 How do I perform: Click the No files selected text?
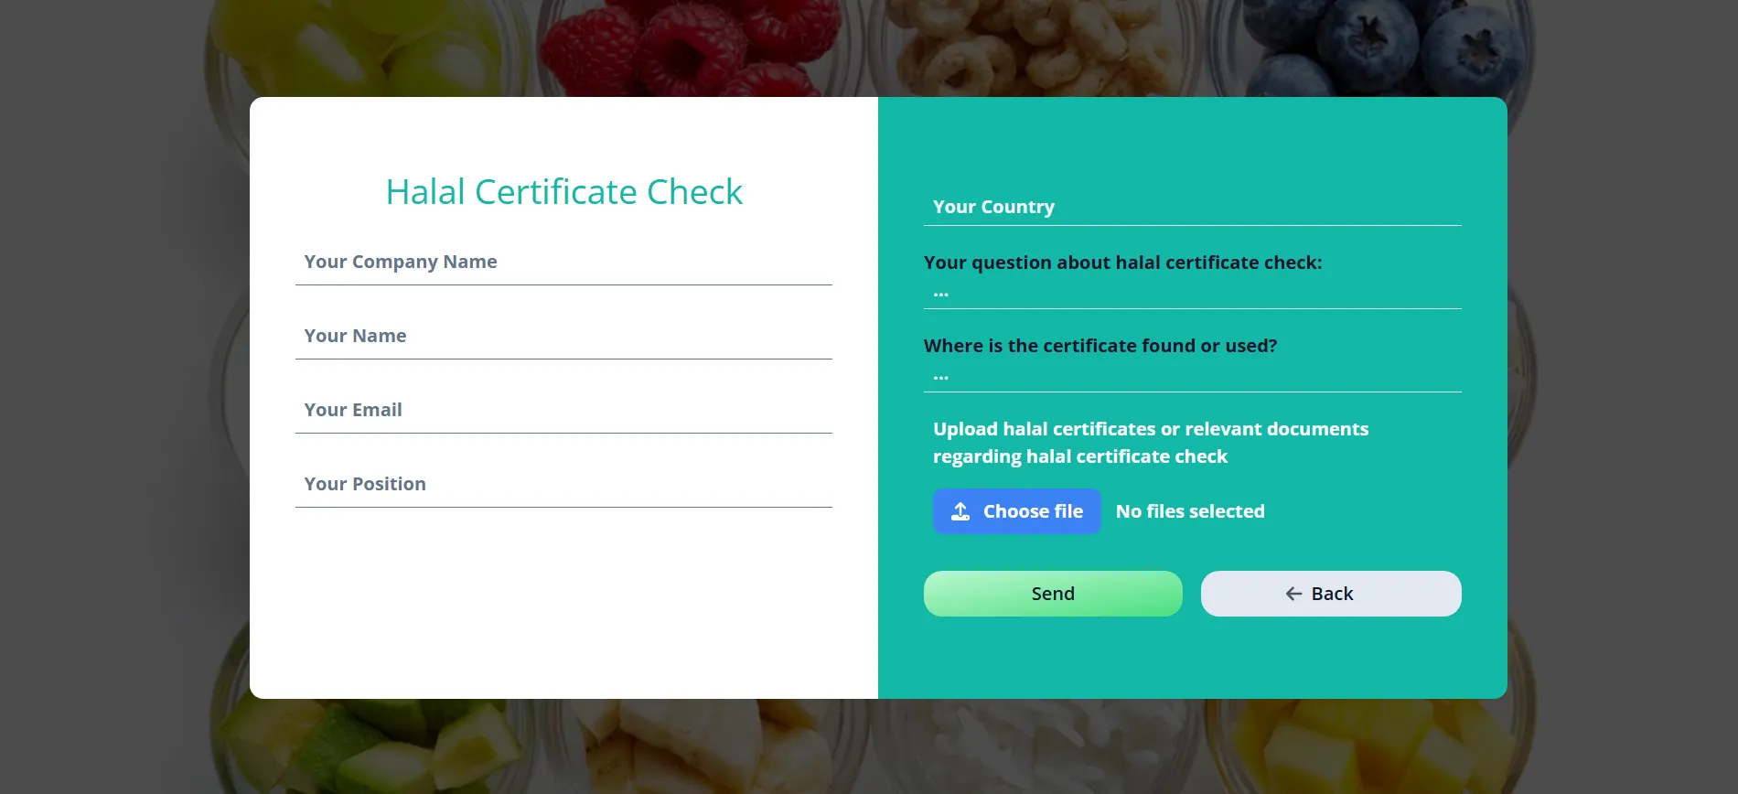[1190, 511]
